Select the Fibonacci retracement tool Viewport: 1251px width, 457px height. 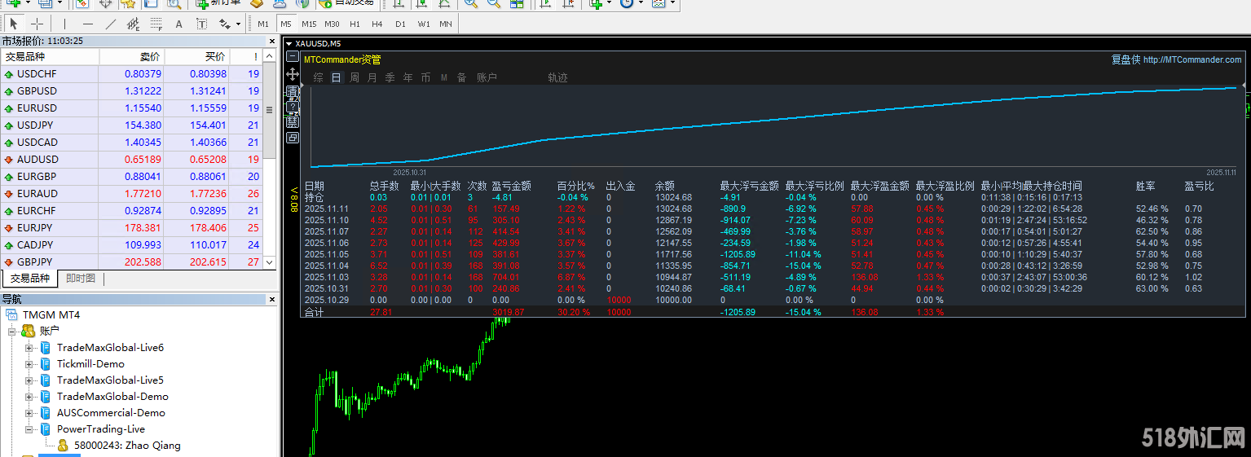pos(156,24)
